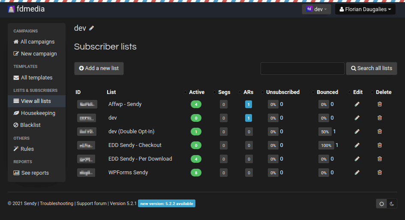Image resolution: width=405 pixels, height=220 pixels.
Task: Open the Sendy footer link
Action: point(30,203)
